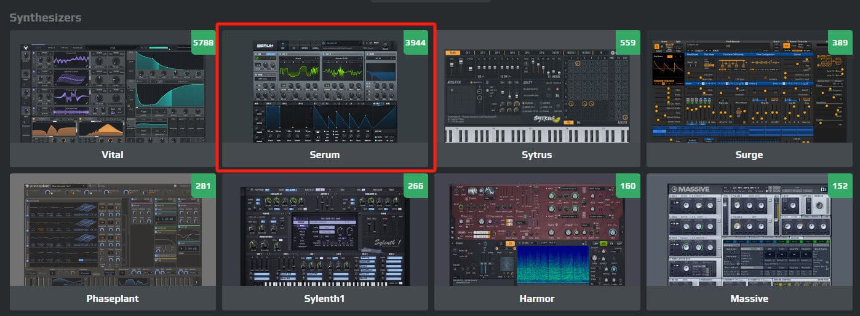Viewport: 860px width, 316px height.
Task: Click the 5788 preset count badge
Action: point(204,42)
